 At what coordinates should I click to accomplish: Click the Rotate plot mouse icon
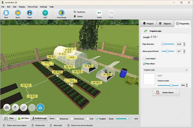pyautogui.click(x=32, y=125)
